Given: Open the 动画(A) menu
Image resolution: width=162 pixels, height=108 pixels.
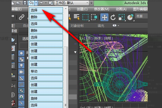Looking at the screenshot, I should point(121,9).
